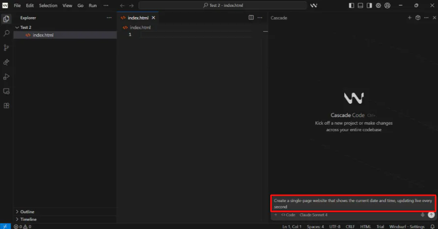
Task: Open the Search view in activity bar
Action: pos(6,33)
